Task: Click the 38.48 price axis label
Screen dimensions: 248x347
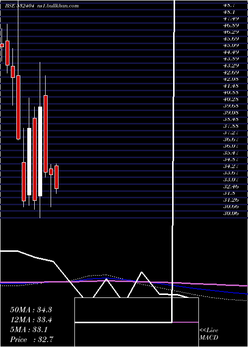Action: [x=231, y=119]
